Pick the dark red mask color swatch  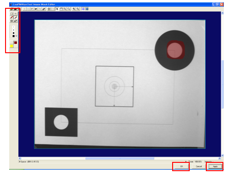16,43
